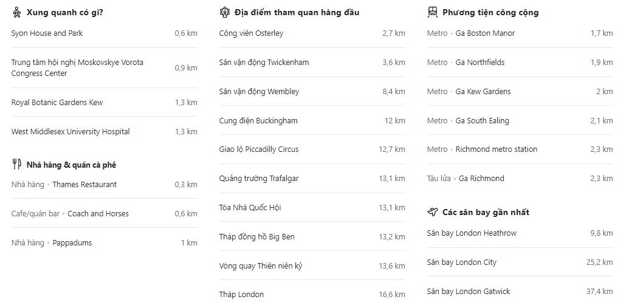Select Sân vận động Wembley row
Screen dimensions: 629x305
click(312, 91)
